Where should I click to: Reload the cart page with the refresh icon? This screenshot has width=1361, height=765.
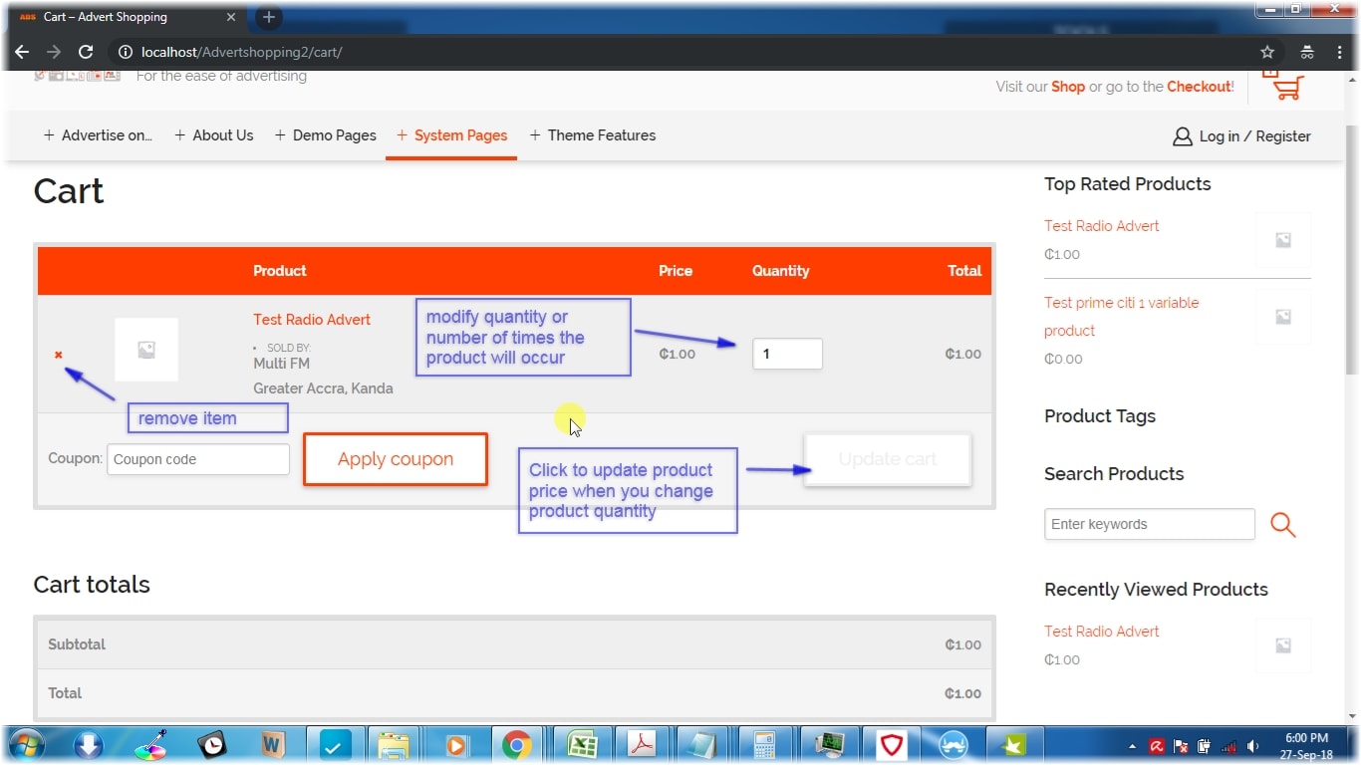(86, 52)
